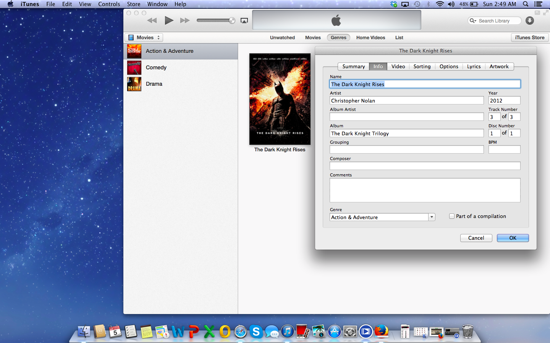Click the Year field showing 2012

coord(505,100)
